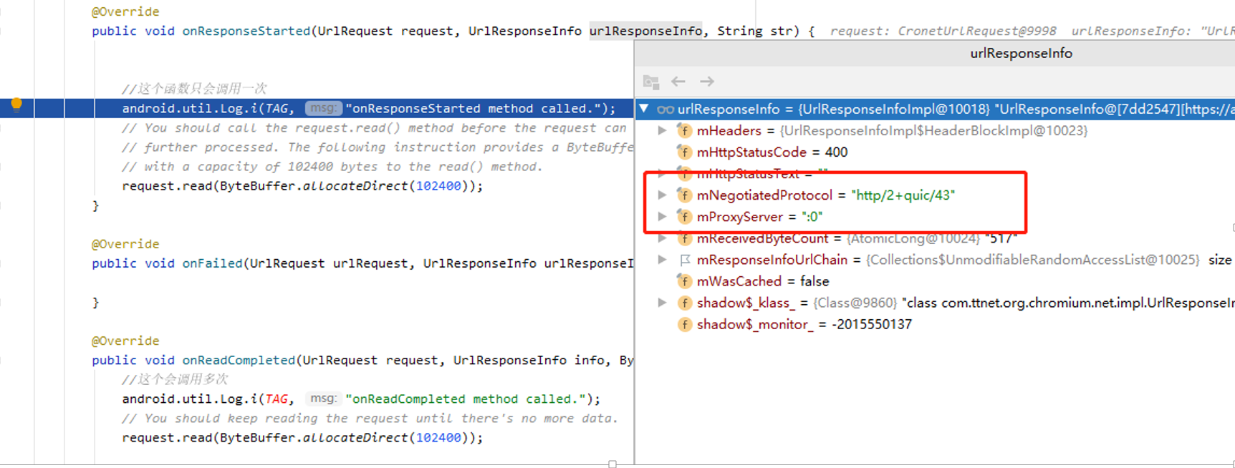This screenshot has width=1235, height=468.
Task: Click the request: CronetUrlRequest@9998 inline debug value
Action: 943,31
